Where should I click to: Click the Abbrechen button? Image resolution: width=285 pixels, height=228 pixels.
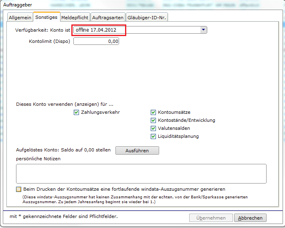(250, 218)
